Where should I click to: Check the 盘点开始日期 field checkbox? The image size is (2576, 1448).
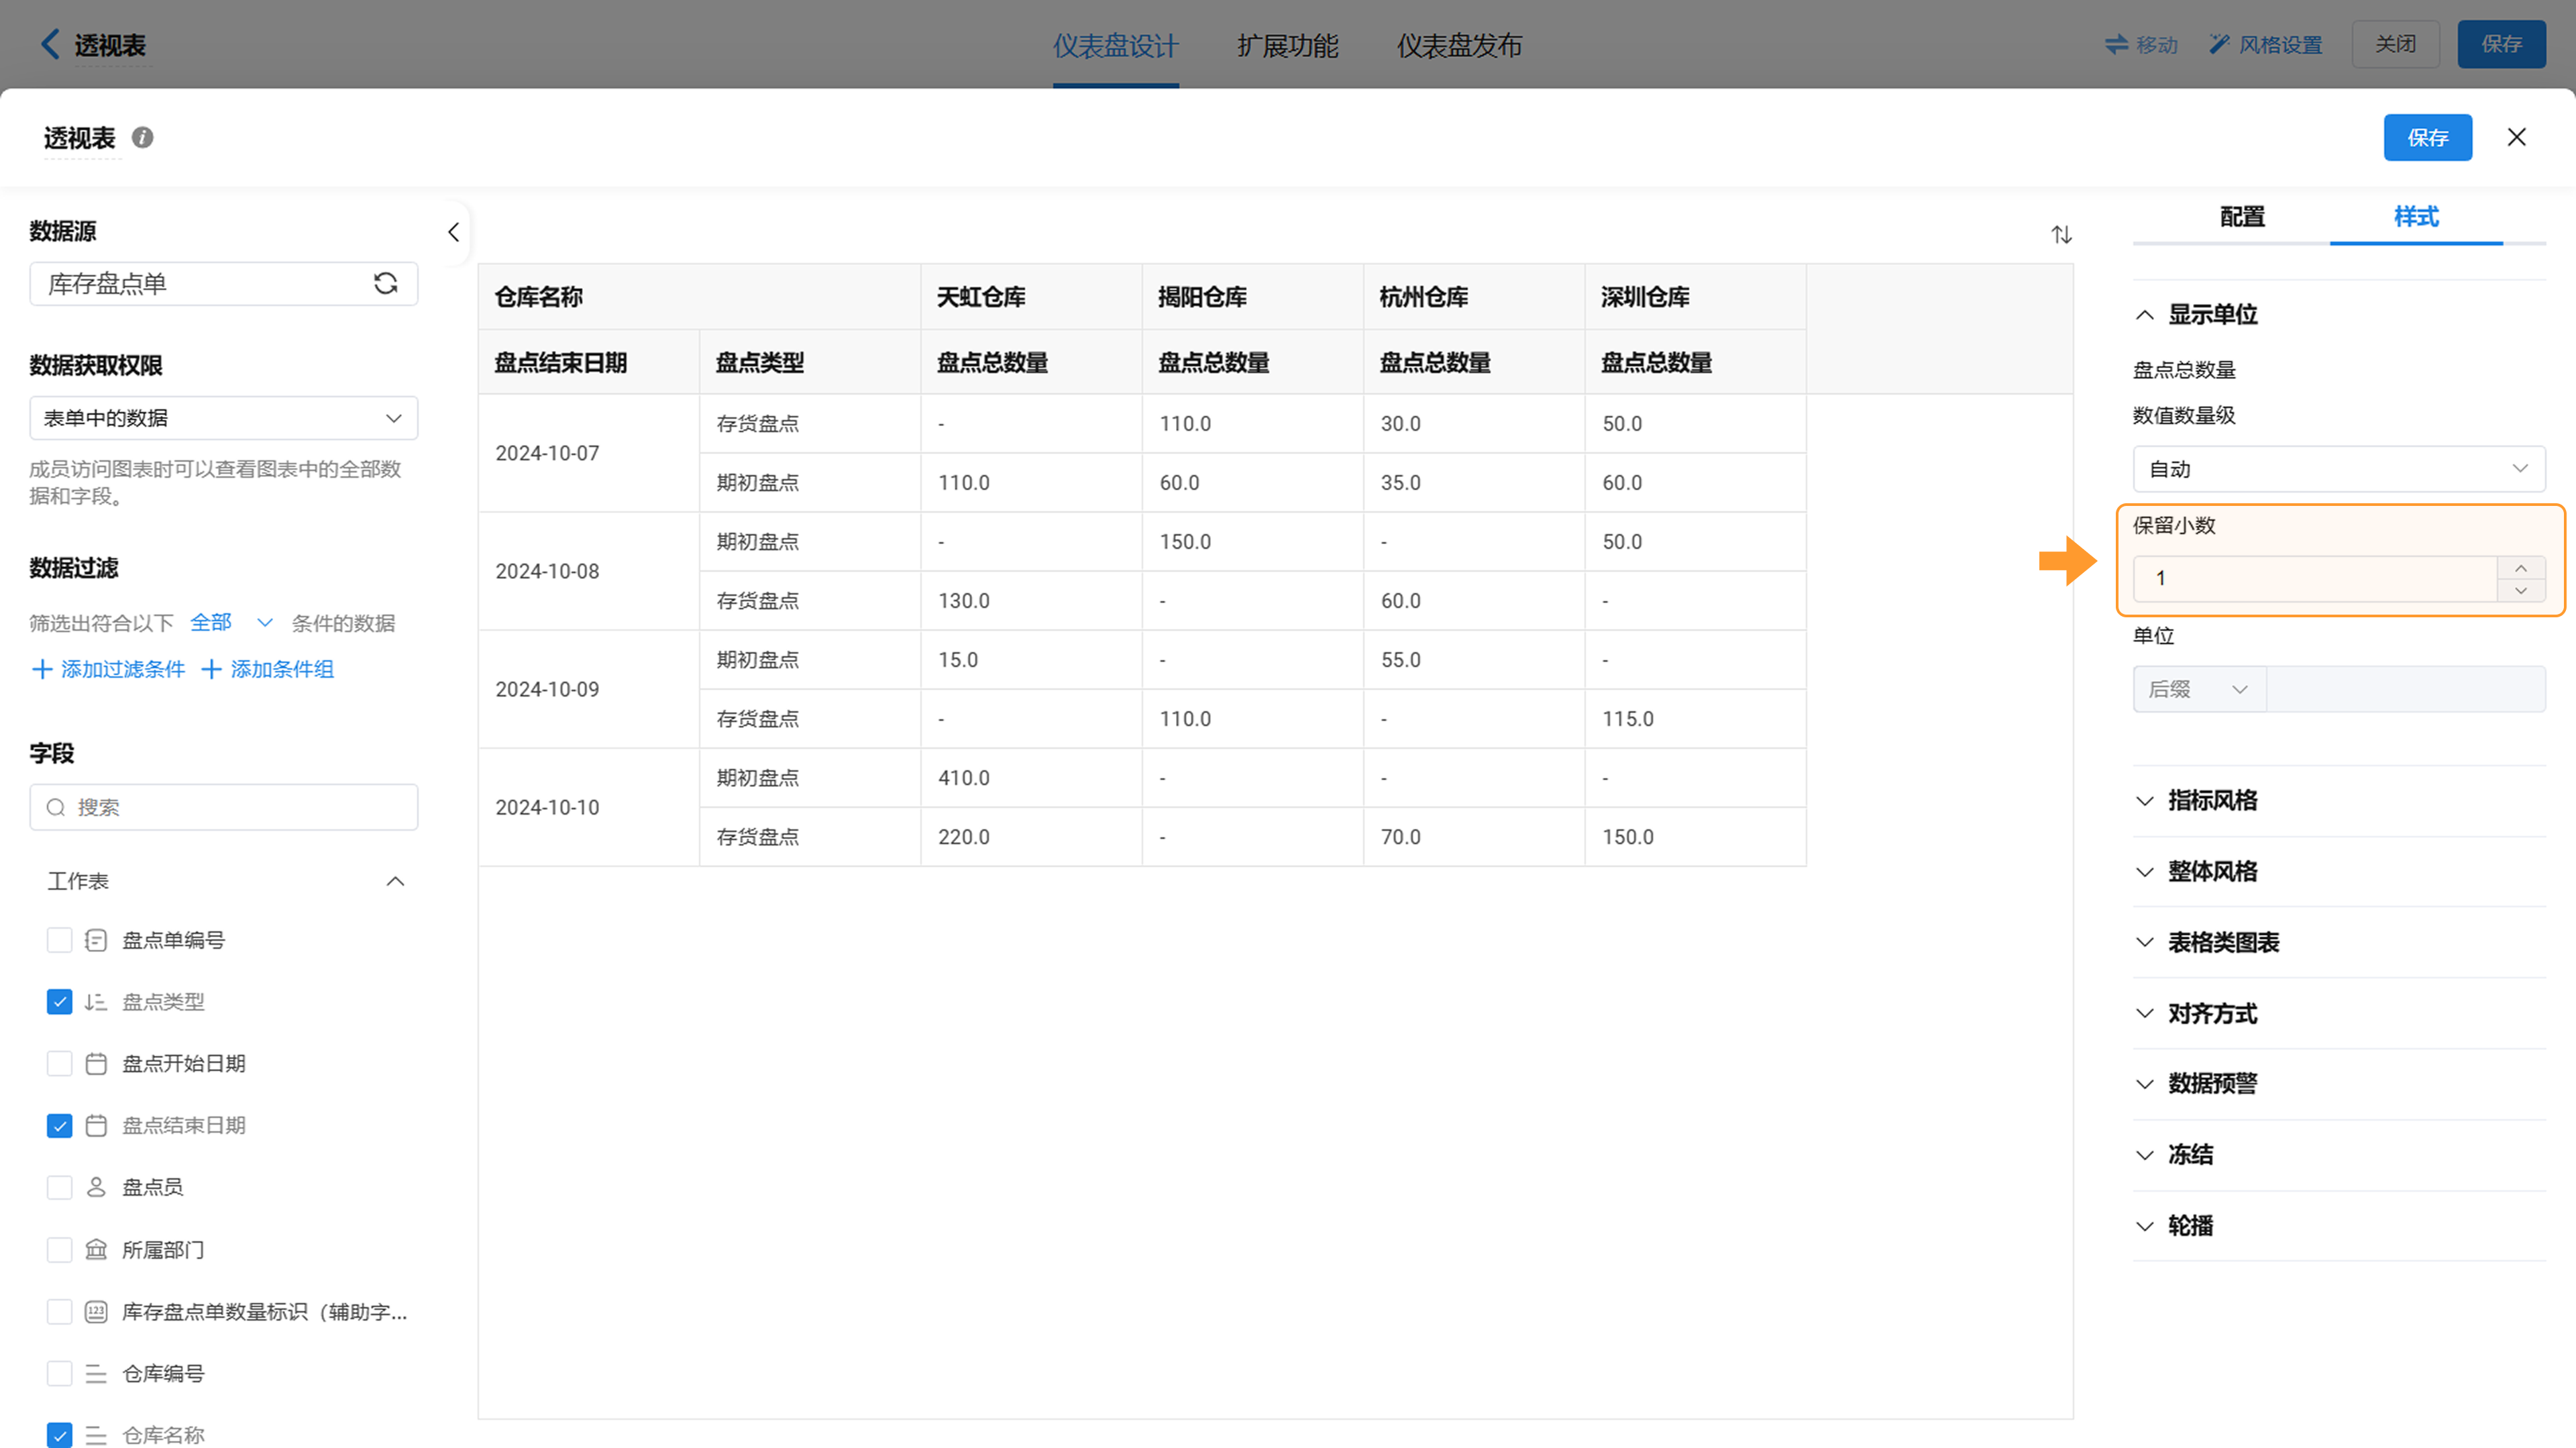(60, 1063)
